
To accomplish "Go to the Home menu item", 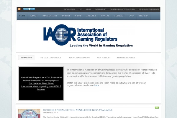I will click(x=22, y=16).
